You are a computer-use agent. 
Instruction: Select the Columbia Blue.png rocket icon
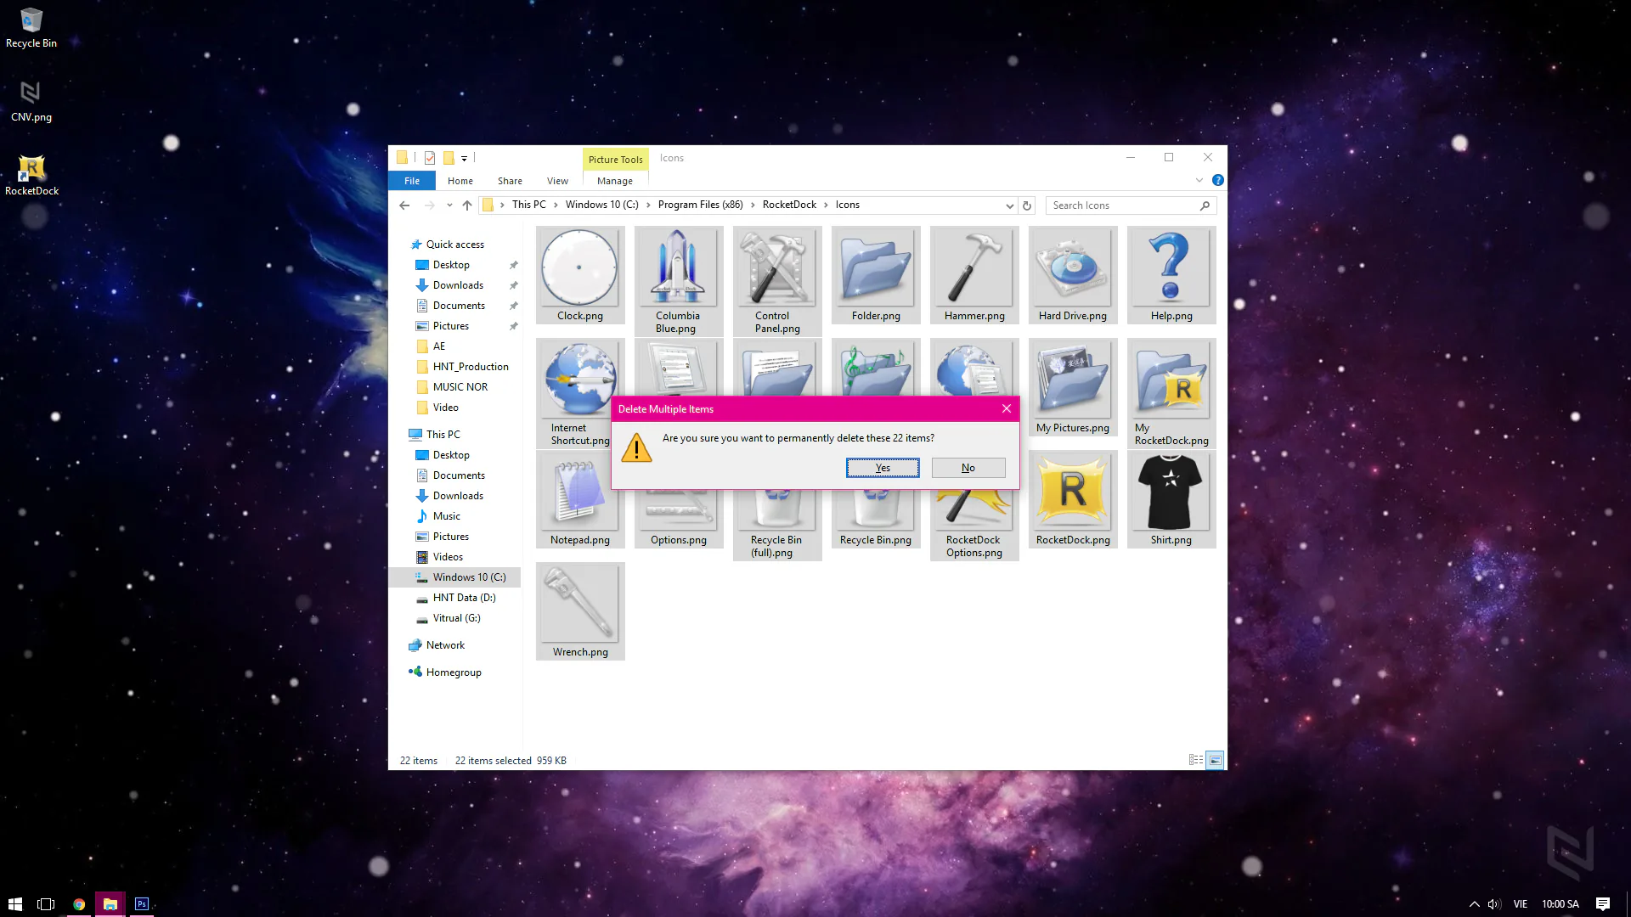pyautogui.click(x=678, y=281)
